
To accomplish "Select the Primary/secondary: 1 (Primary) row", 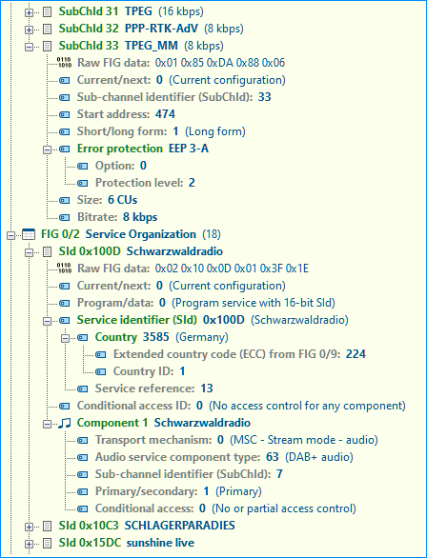I will point(178,491).
